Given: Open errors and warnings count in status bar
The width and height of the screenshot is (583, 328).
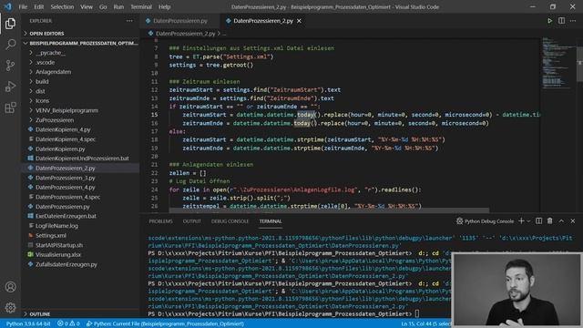Looking at the screenshot, I should [68, 323].
